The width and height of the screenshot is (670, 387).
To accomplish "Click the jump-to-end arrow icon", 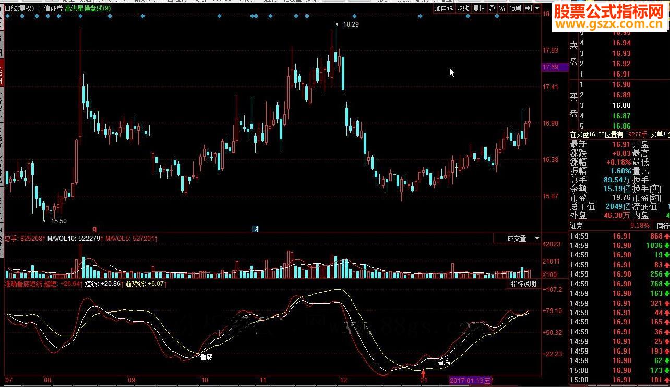I will coord(528,8).
